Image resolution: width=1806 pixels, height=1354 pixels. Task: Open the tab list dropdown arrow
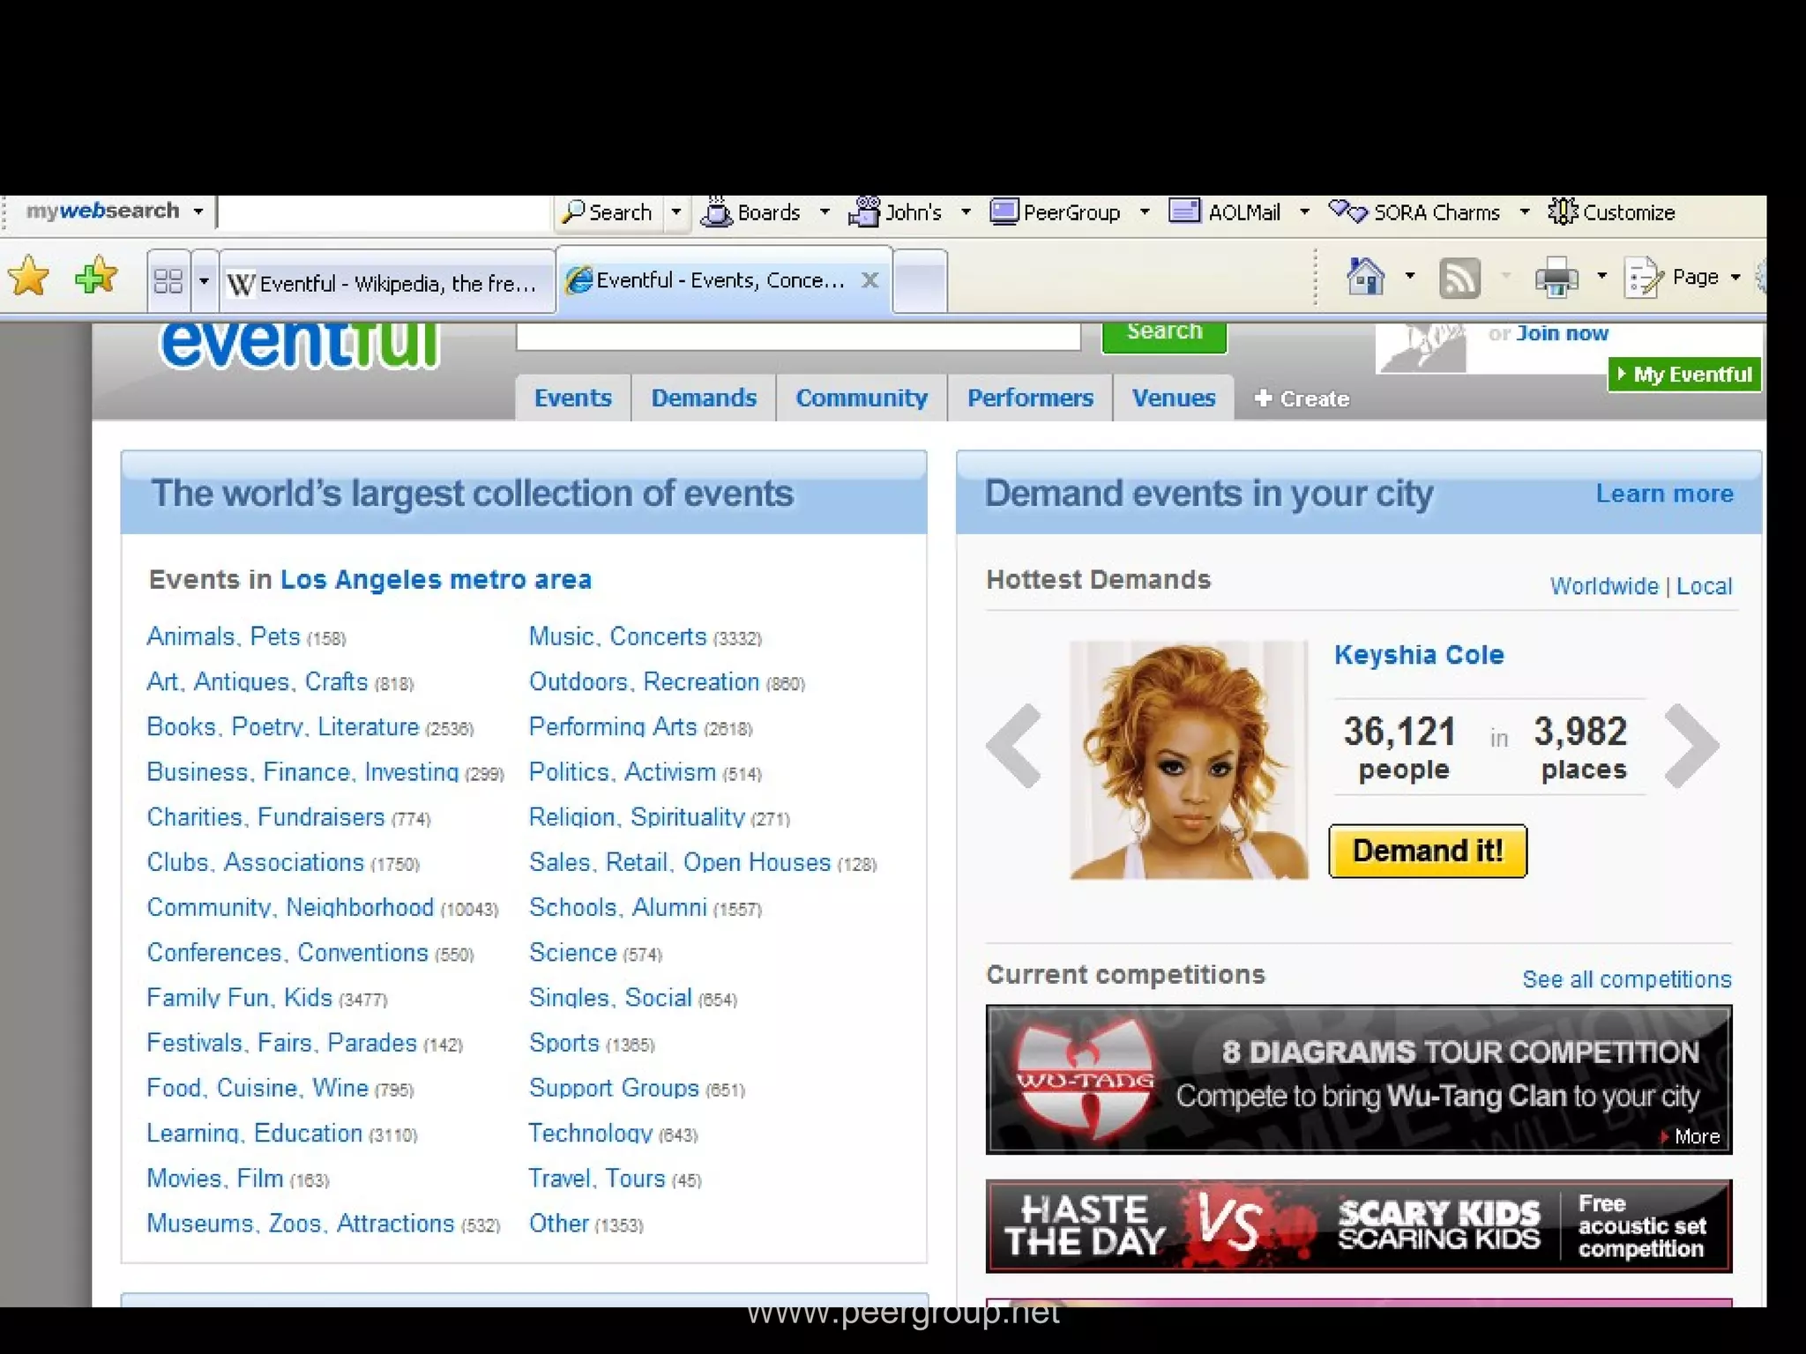[205, 281]
